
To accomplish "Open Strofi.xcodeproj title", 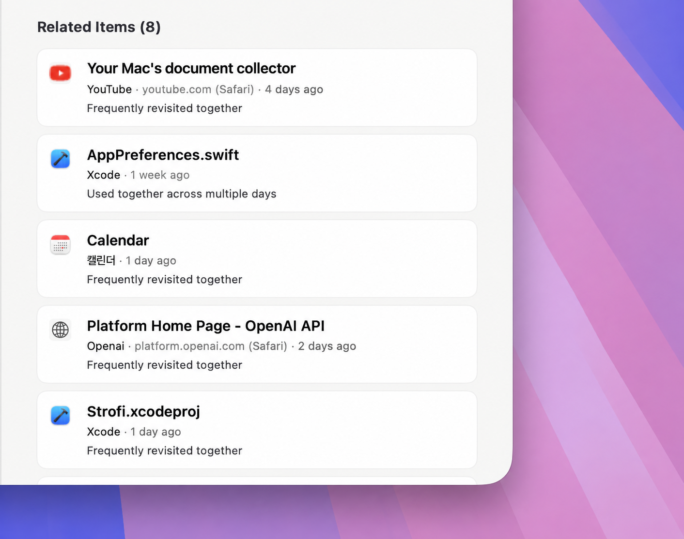I will (143, 412).
